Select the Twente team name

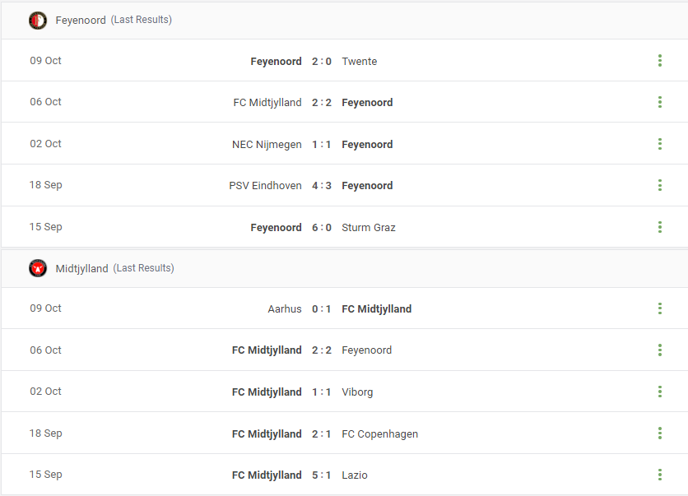tap(360, 62)
